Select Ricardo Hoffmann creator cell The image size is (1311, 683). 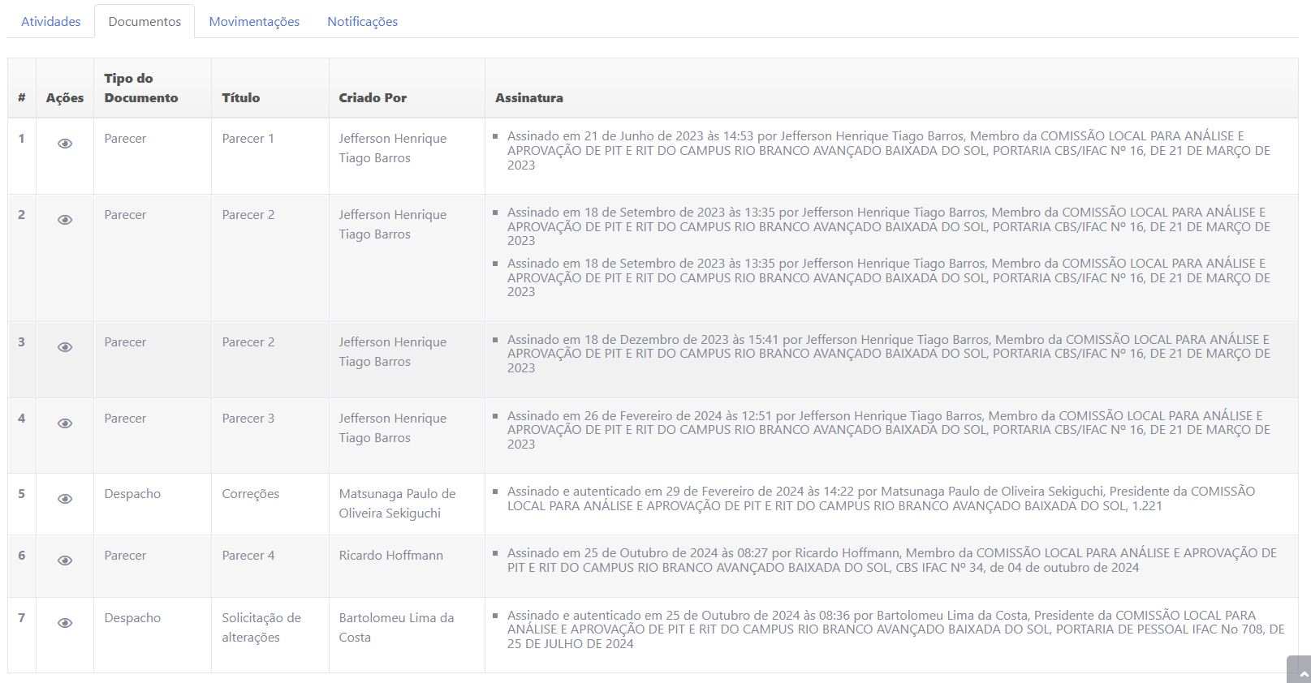coord(391,556)
